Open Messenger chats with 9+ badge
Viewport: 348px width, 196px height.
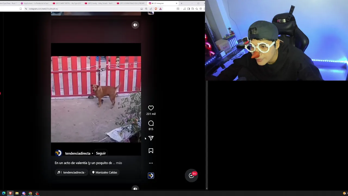(191, 176)
